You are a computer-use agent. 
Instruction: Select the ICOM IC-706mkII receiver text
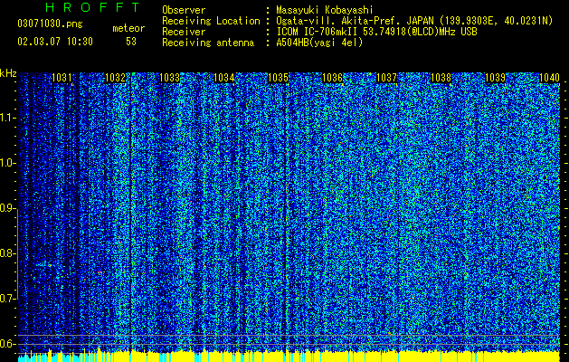tap(376, 32)
